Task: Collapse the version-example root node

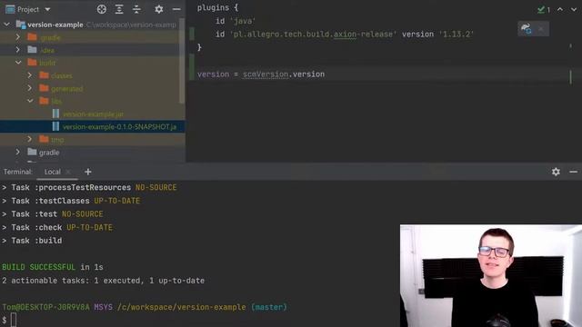Action: click(6, 25)
